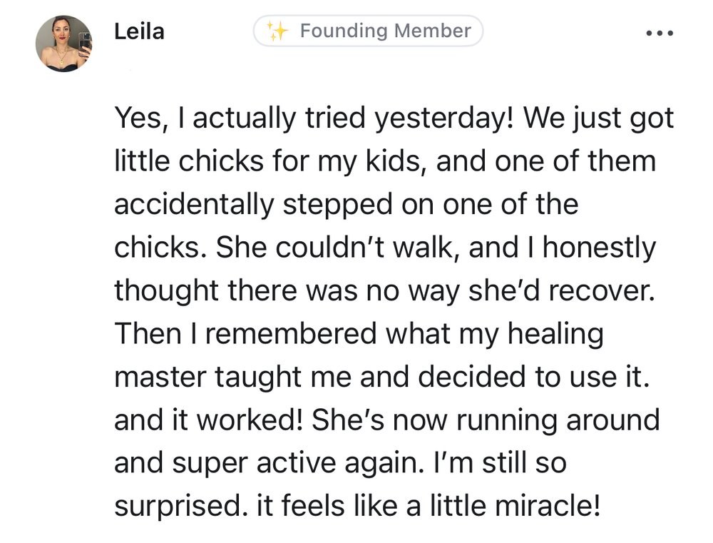Click the line 'and super active again'
Image resolution: width=713 pixels, height=543 pixels.
pos(340,463)
